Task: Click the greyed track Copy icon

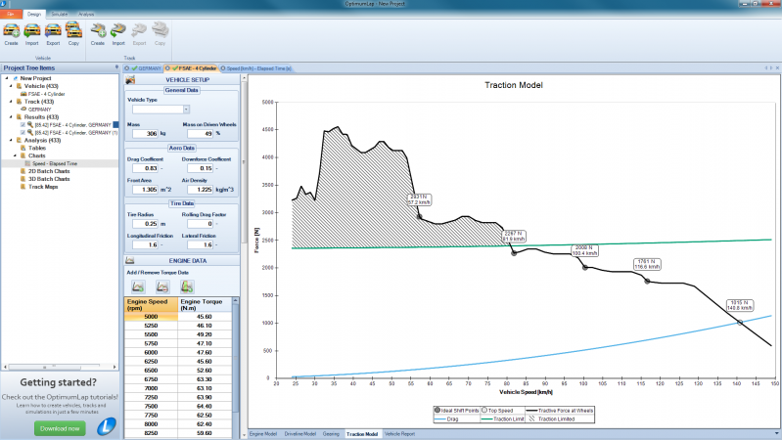Action: click(x=161, y=30)
